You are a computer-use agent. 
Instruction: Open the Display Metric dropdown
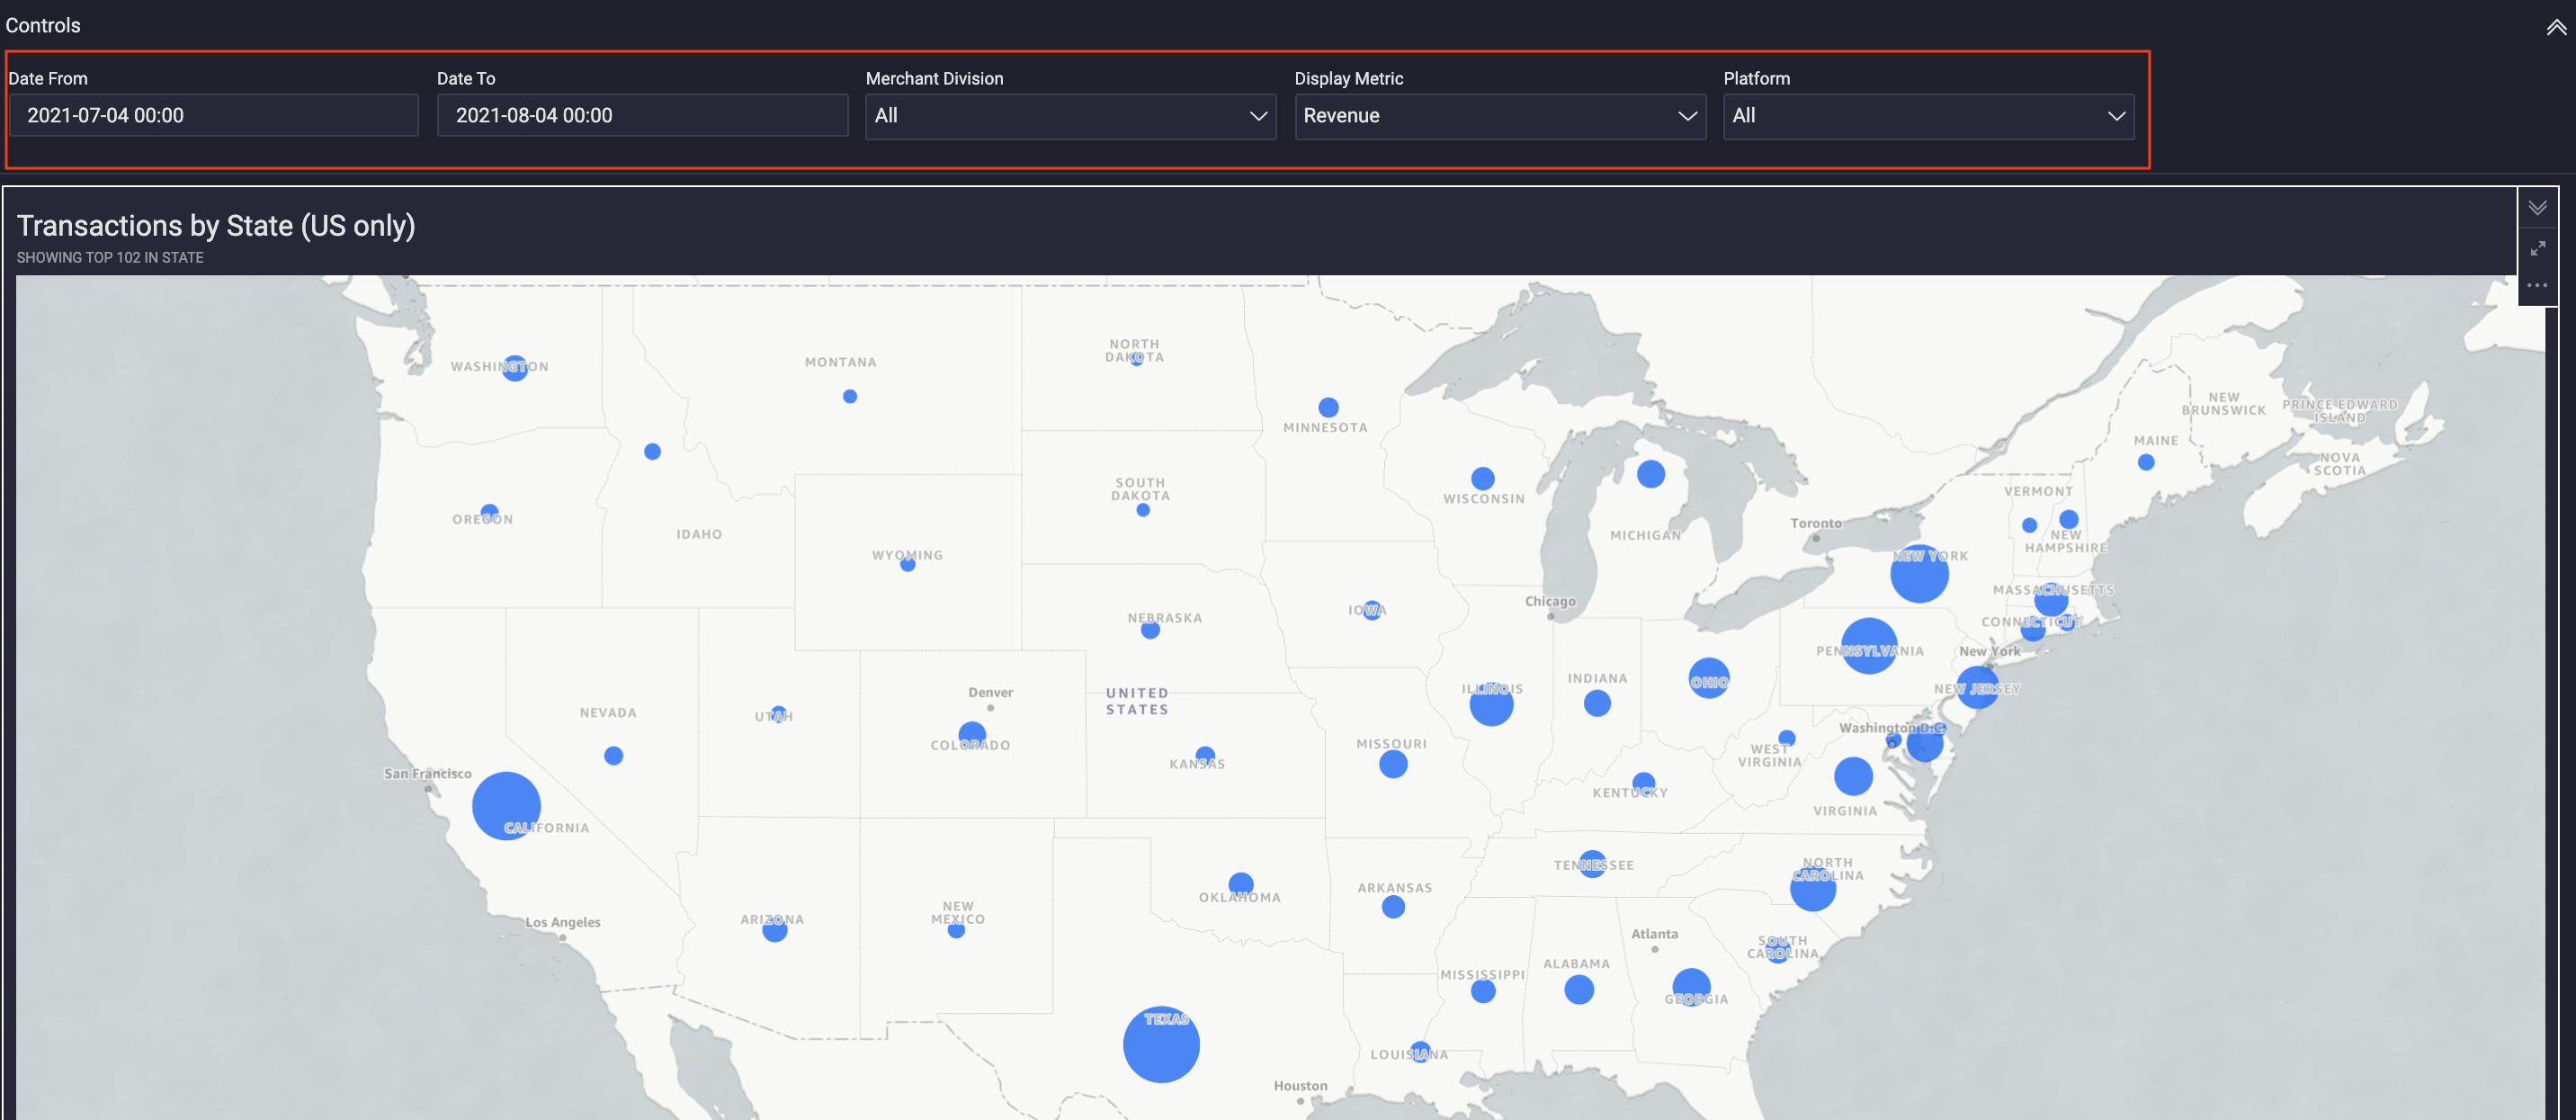[x=1499, y=116]
